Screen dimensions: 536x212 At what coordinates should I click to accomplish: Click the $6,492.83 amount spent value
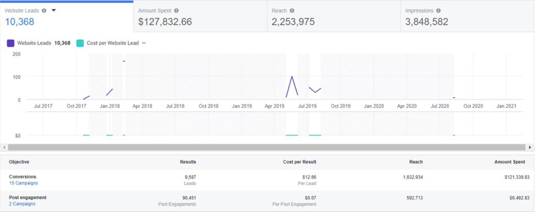(x=519, y=197)
